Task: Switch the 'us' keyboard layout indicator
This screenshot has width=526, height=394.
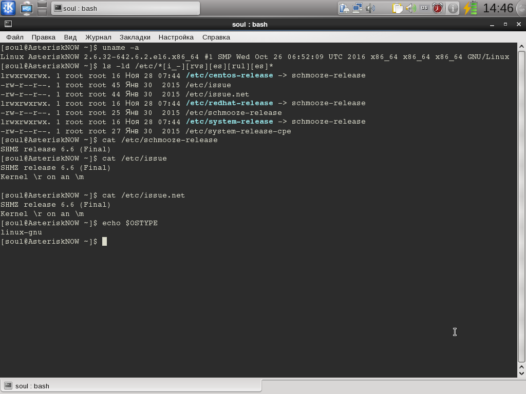Action: (424, 8)
